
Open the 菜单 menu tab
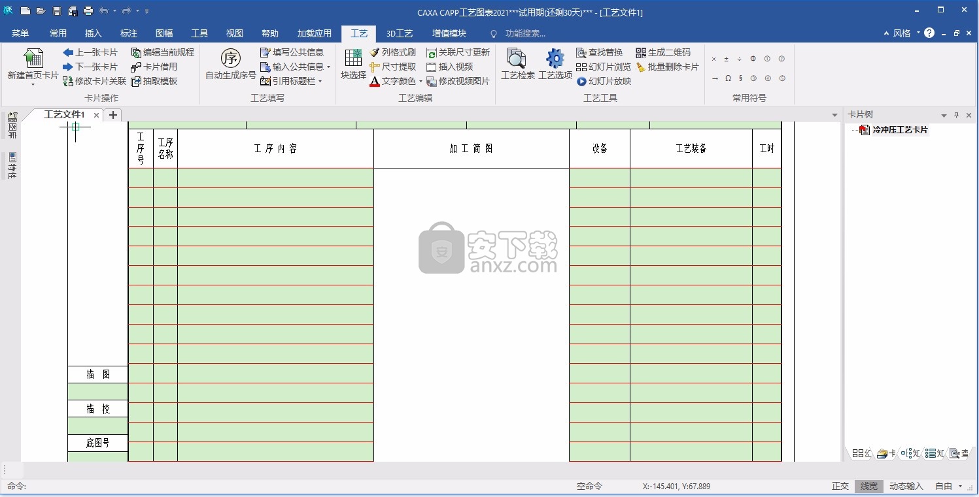(20, 33)
